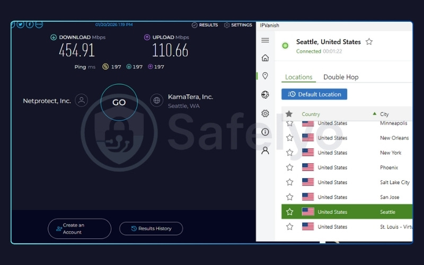Image resolution: width=424 pixels, height=265 pixels.
Task: Open IPVanish settings gear icon
Action: click(266, 113)
